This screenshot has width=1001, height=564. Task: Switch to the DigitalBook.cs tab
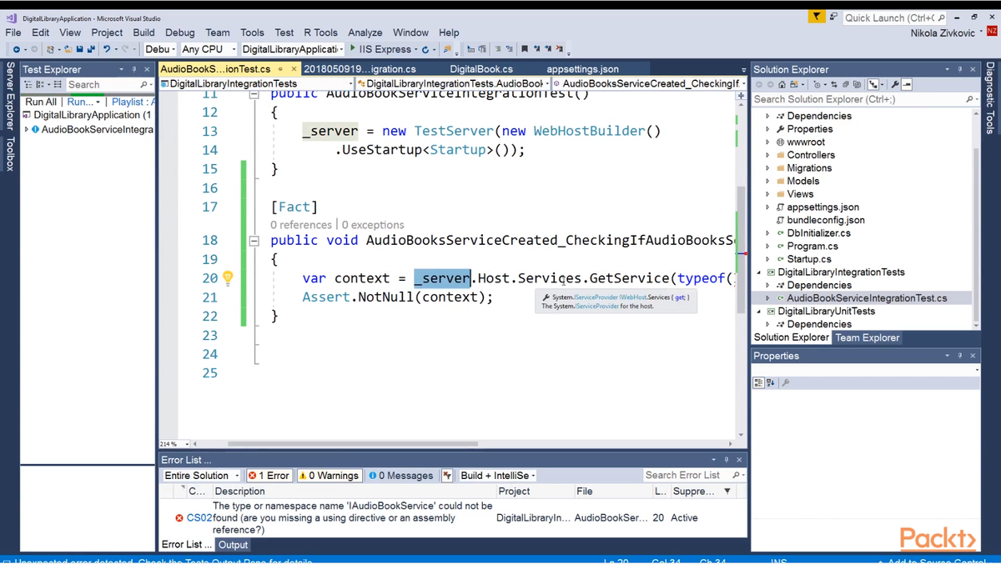(481, 69)
